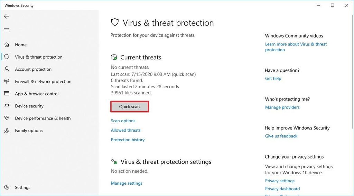This screenshot has height=196, width=354.
Task: Start a Quick scan
Action: pyautogui.click(x=130, y=107)
